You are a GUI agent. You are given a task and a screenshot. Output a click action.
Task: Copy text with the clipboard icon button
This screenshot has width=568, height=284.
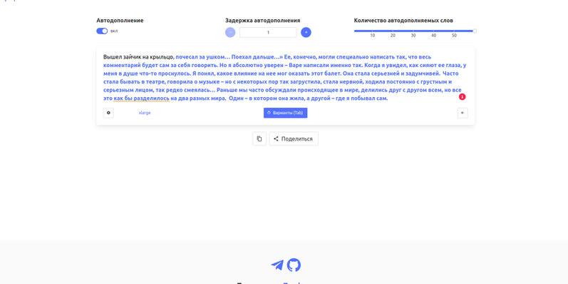tap(259, 138)
